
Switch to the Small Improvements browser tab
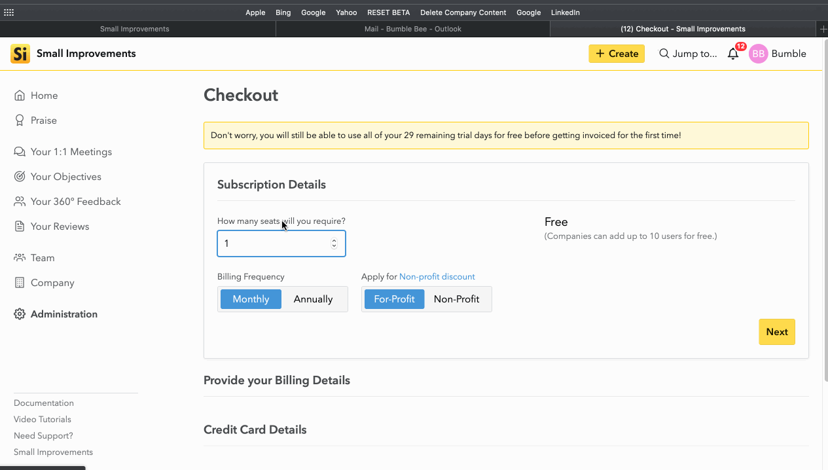point(134,29)
